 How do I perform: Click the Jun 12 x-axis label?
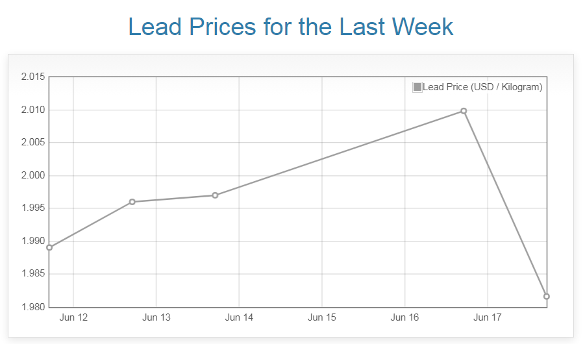73,318
